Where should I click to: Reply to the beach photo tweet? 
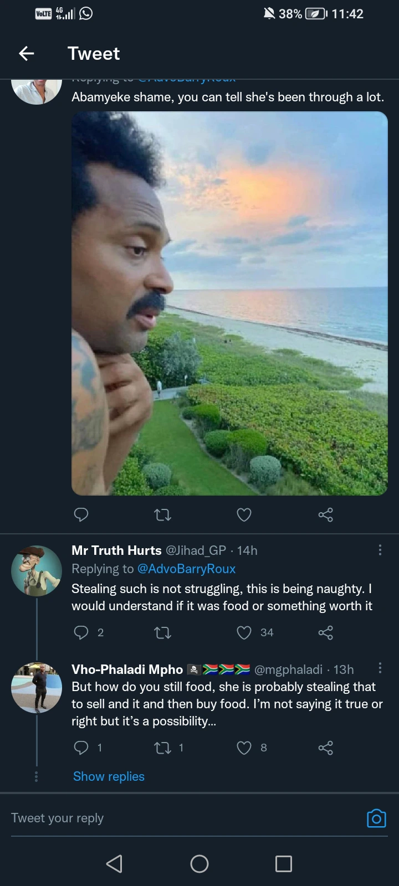(81, 515)
